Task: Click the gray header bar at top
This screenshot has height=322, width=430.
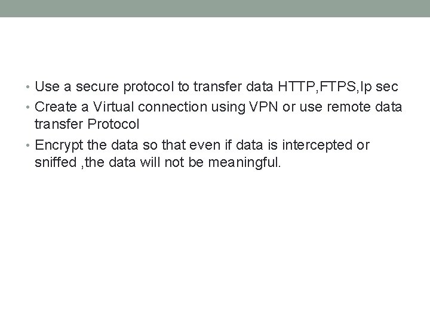Action: 215,8
